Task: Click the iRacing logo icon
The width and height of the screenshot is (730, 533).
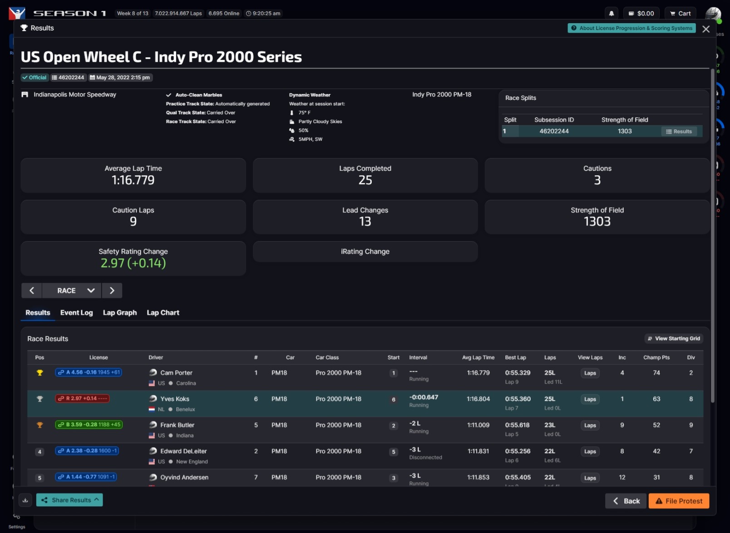Action: [x=17, y=13]
